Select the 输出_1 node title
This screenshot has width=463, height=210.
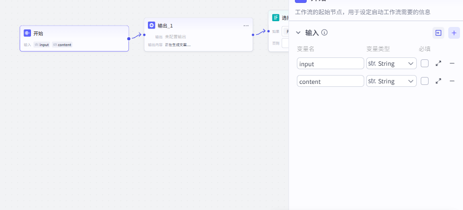[x=165, y=26]
